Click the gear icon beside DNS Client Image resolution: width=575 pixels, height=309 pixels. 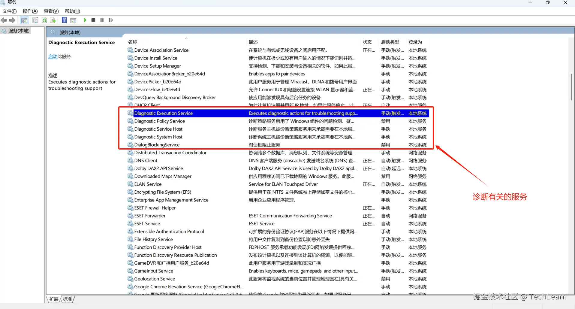[130, 160]
